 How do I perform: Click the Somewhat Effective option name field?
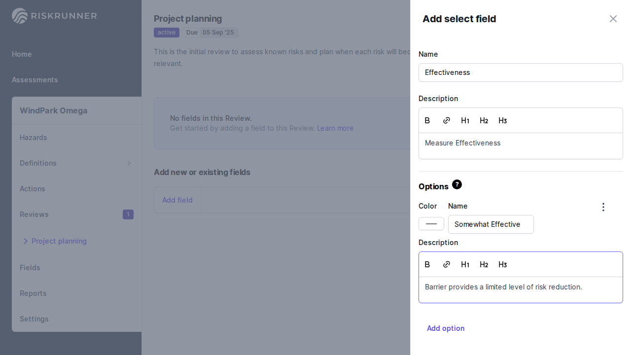[x=491, y=224]
